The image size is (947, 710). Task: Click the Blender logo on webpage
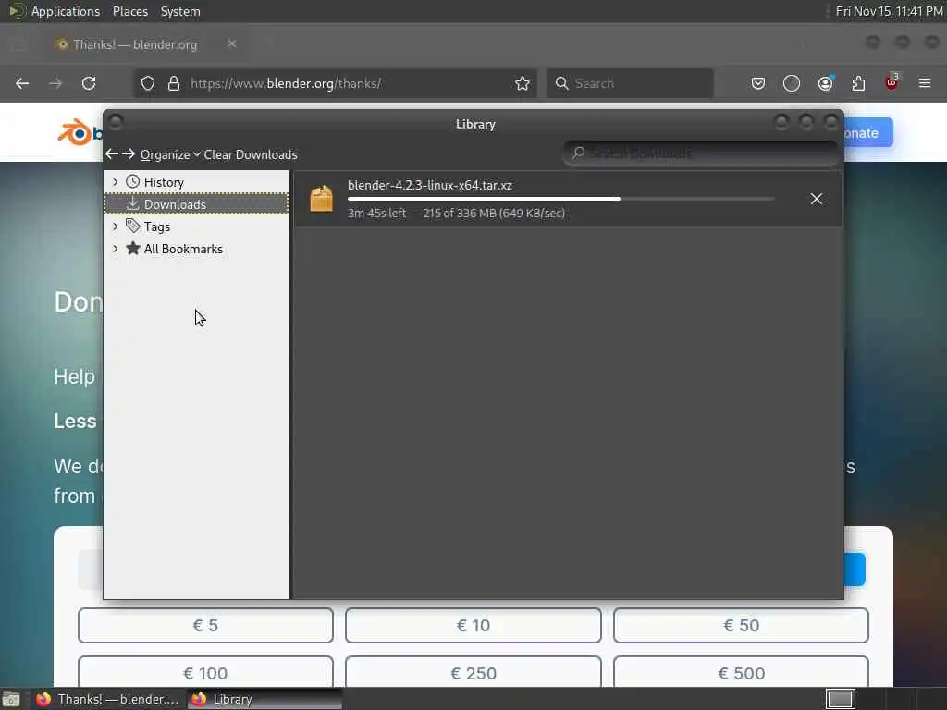click(80, 133)
